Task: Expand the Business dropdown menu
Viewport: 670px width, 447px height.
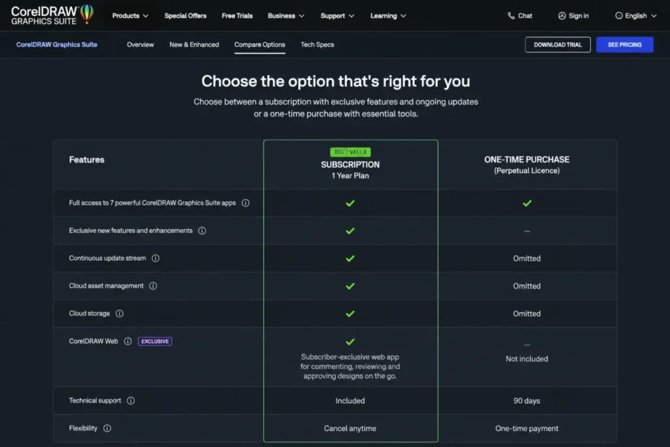Action: [286, 16]
